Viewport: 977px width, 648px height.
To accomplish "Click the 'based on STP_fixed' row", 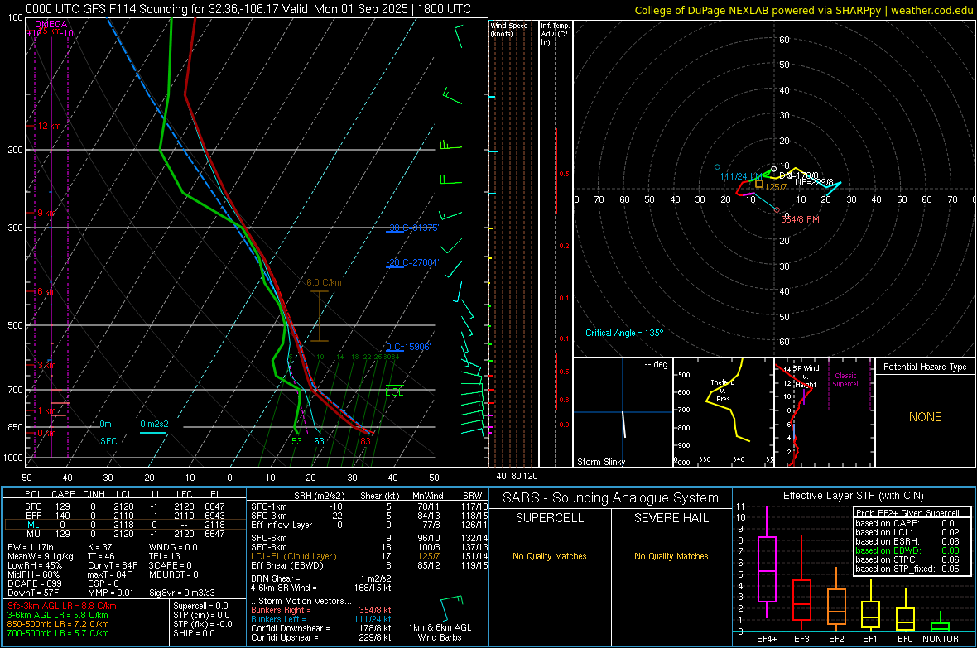I will pos(907,569).
